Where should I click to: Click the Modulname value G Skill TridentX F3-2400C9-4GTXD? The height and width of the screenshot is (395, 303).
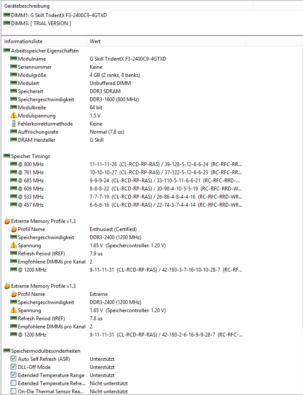pos(128,59)
